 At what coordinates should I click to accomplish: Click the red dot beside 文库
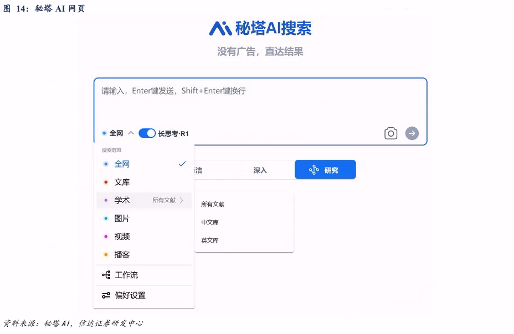tap(106, 182)
